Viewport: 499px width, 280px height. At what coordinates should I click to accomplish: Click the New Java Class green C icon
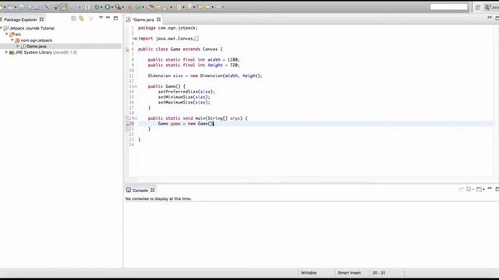(139, 7)
